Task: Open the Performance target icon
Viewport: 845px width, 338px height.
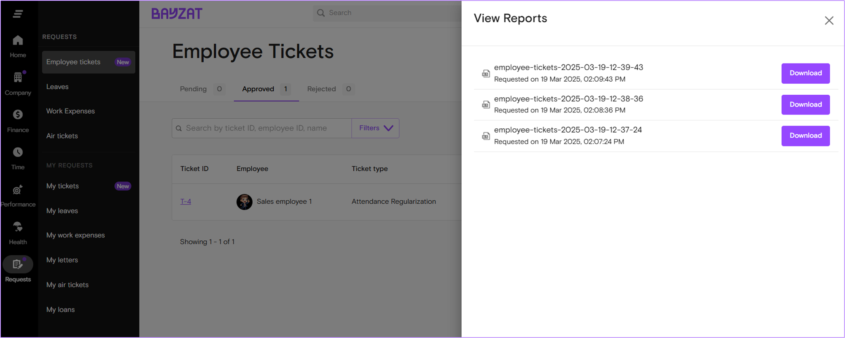Action: click(18, 190)
